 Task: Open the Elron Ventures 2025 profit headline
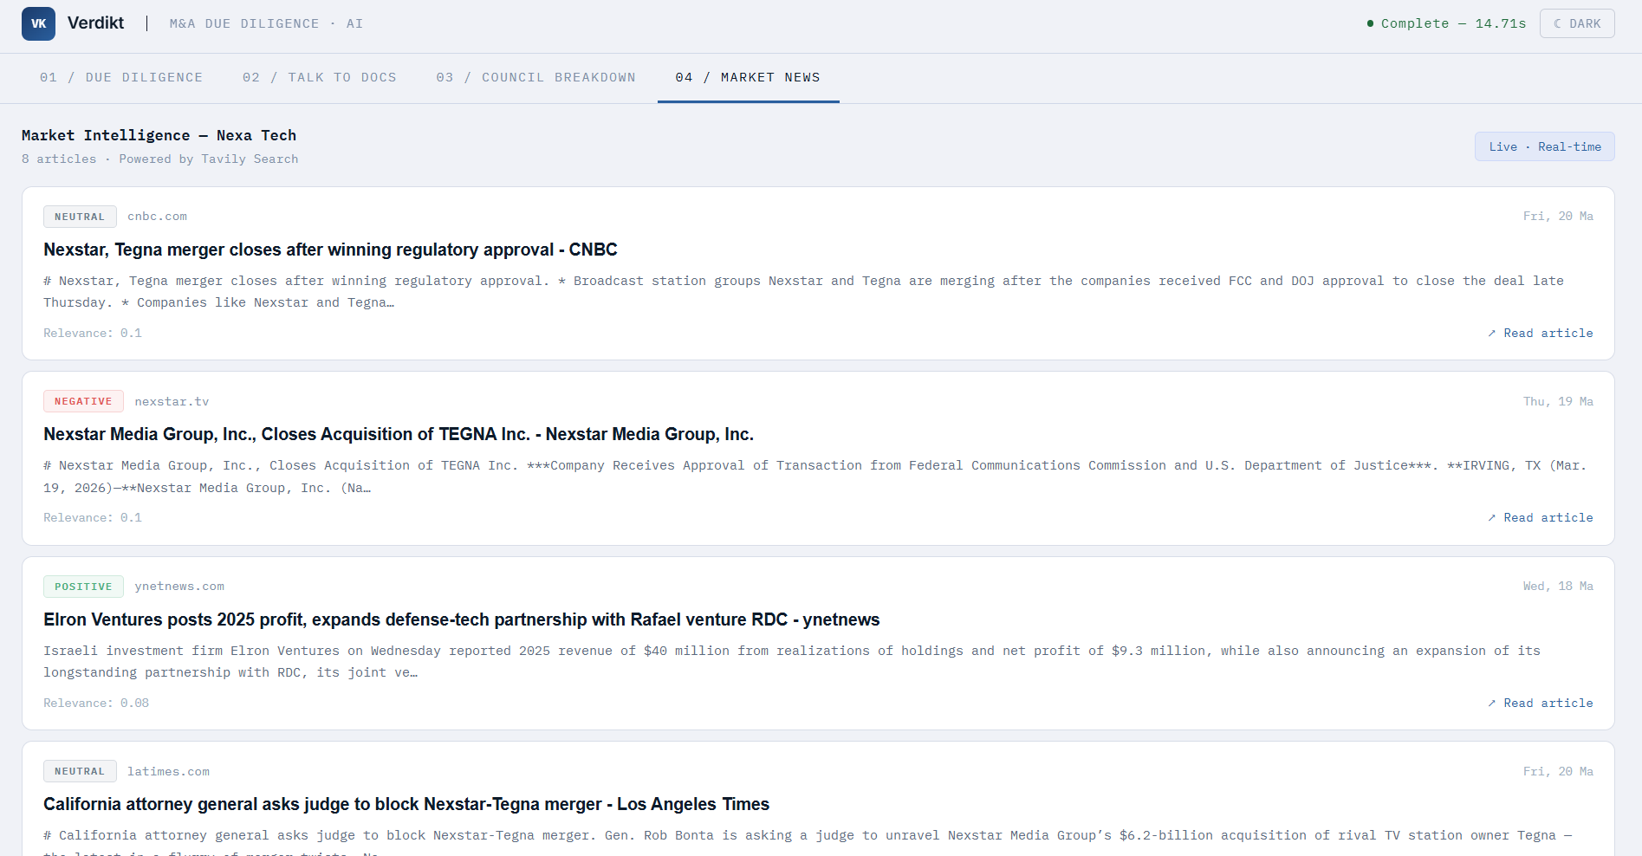(462, 619)
